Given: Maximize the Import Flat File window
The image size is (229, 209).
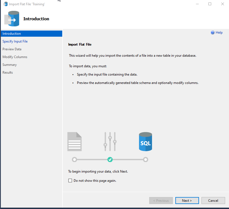Looking at the screenshot, I should coord(210,4).
